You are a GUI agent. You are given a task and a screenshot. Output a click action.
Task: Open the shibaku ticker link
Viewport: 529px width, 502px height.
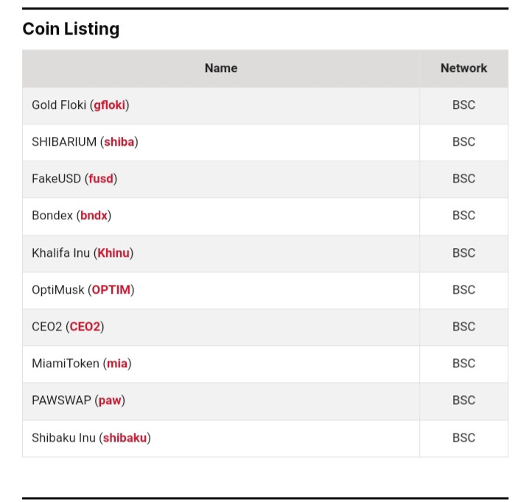point(125,438)
